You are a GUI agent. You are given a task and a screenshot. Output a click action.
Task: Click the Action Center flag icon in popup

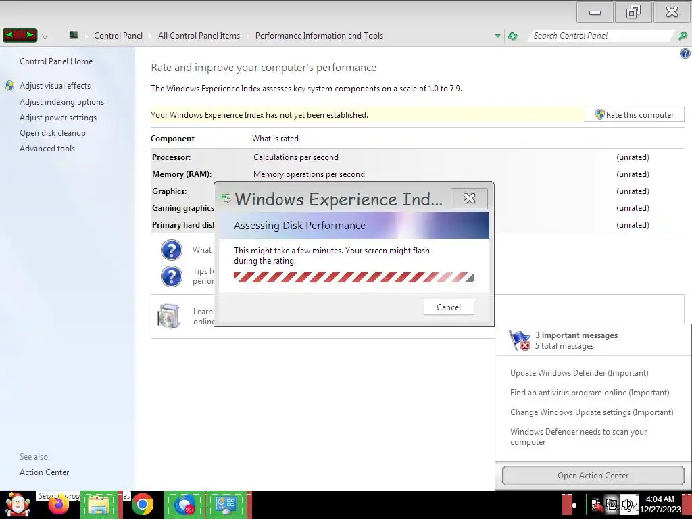click(520, 341)
